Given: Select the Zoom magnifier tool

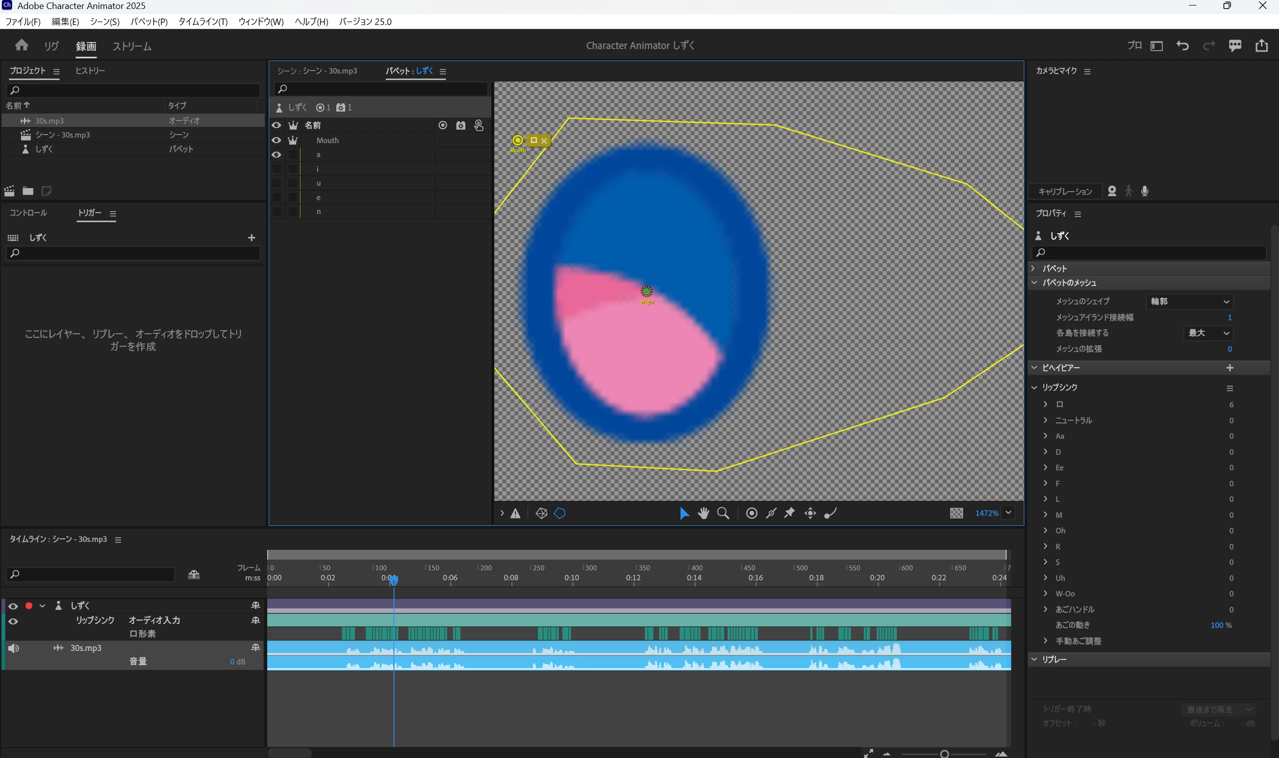Looking at the screenshot, I should pos(723,513).
